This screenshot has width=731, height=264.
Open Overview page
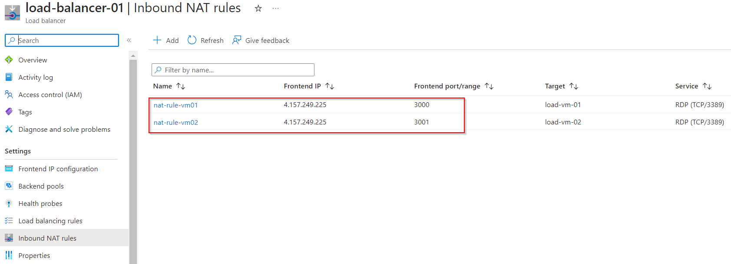click(x=33, y=60)
